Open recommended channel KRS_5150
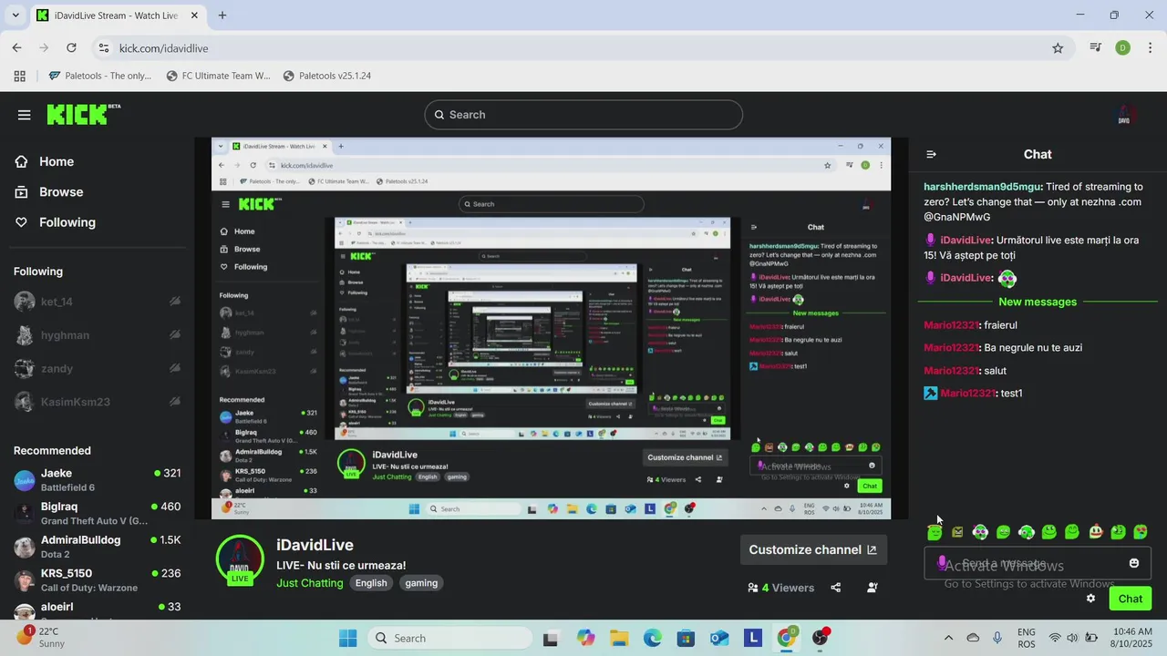This screenshot has height=656, width=1167. click(97, 579)
